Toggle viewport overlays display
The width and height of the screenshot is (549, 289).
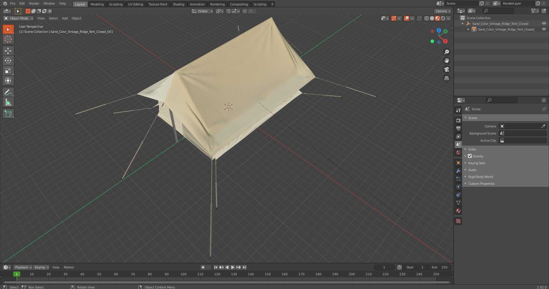(x=407, y=18)
